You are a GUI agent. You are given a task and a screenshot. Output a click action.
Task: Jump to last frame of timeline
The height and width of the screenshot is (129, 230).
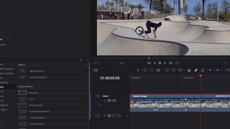[x=171, y=63]
